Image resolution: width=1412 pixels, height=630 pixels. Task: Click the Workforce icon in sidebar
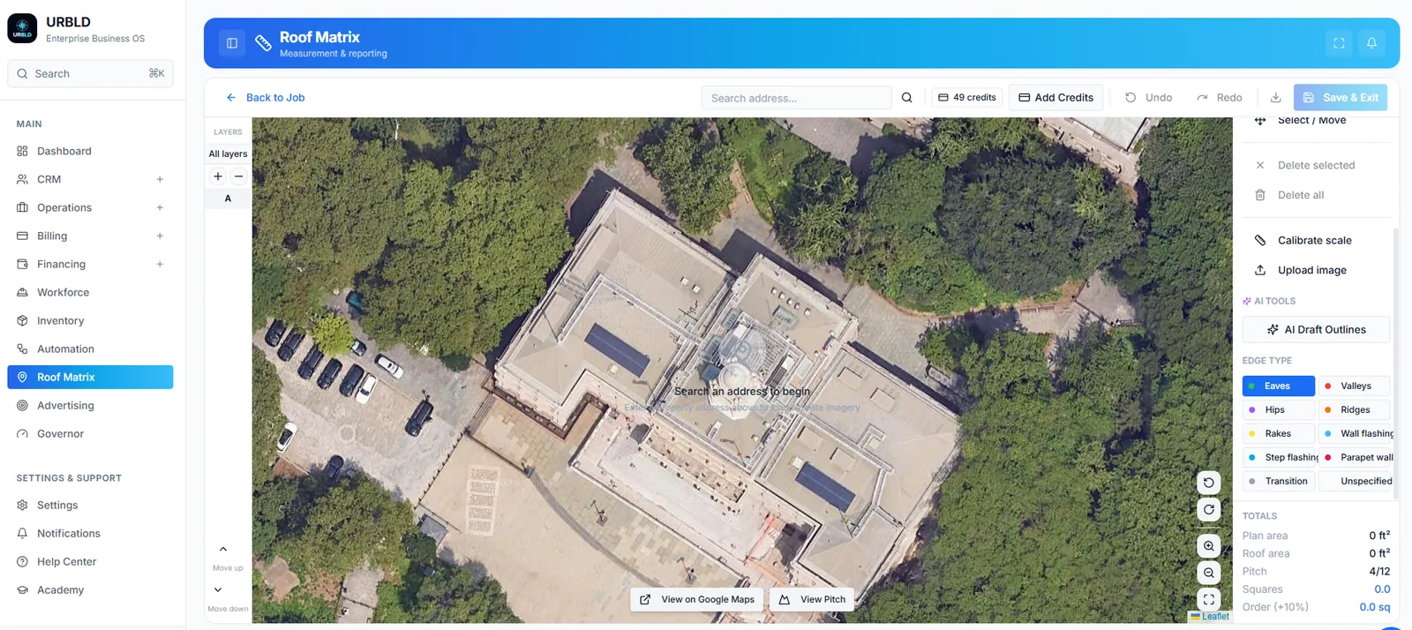23,292
